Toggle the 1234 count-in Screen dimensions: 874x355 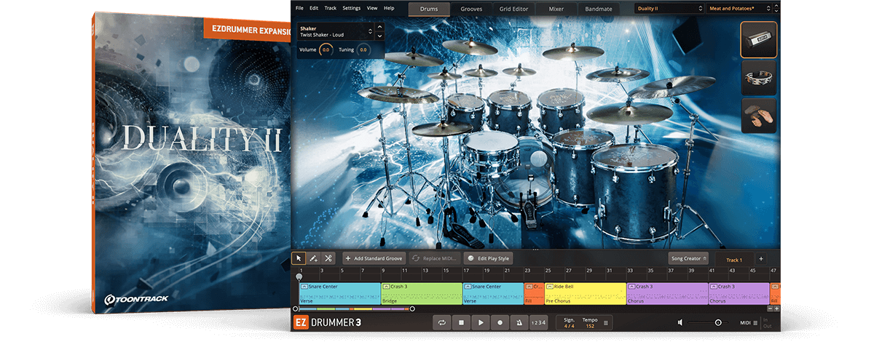(538, 322)
